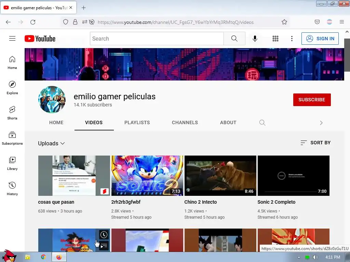Select the emilio gamer peliculas browser tab
This screenshot has width=350, height=262.
39,8
